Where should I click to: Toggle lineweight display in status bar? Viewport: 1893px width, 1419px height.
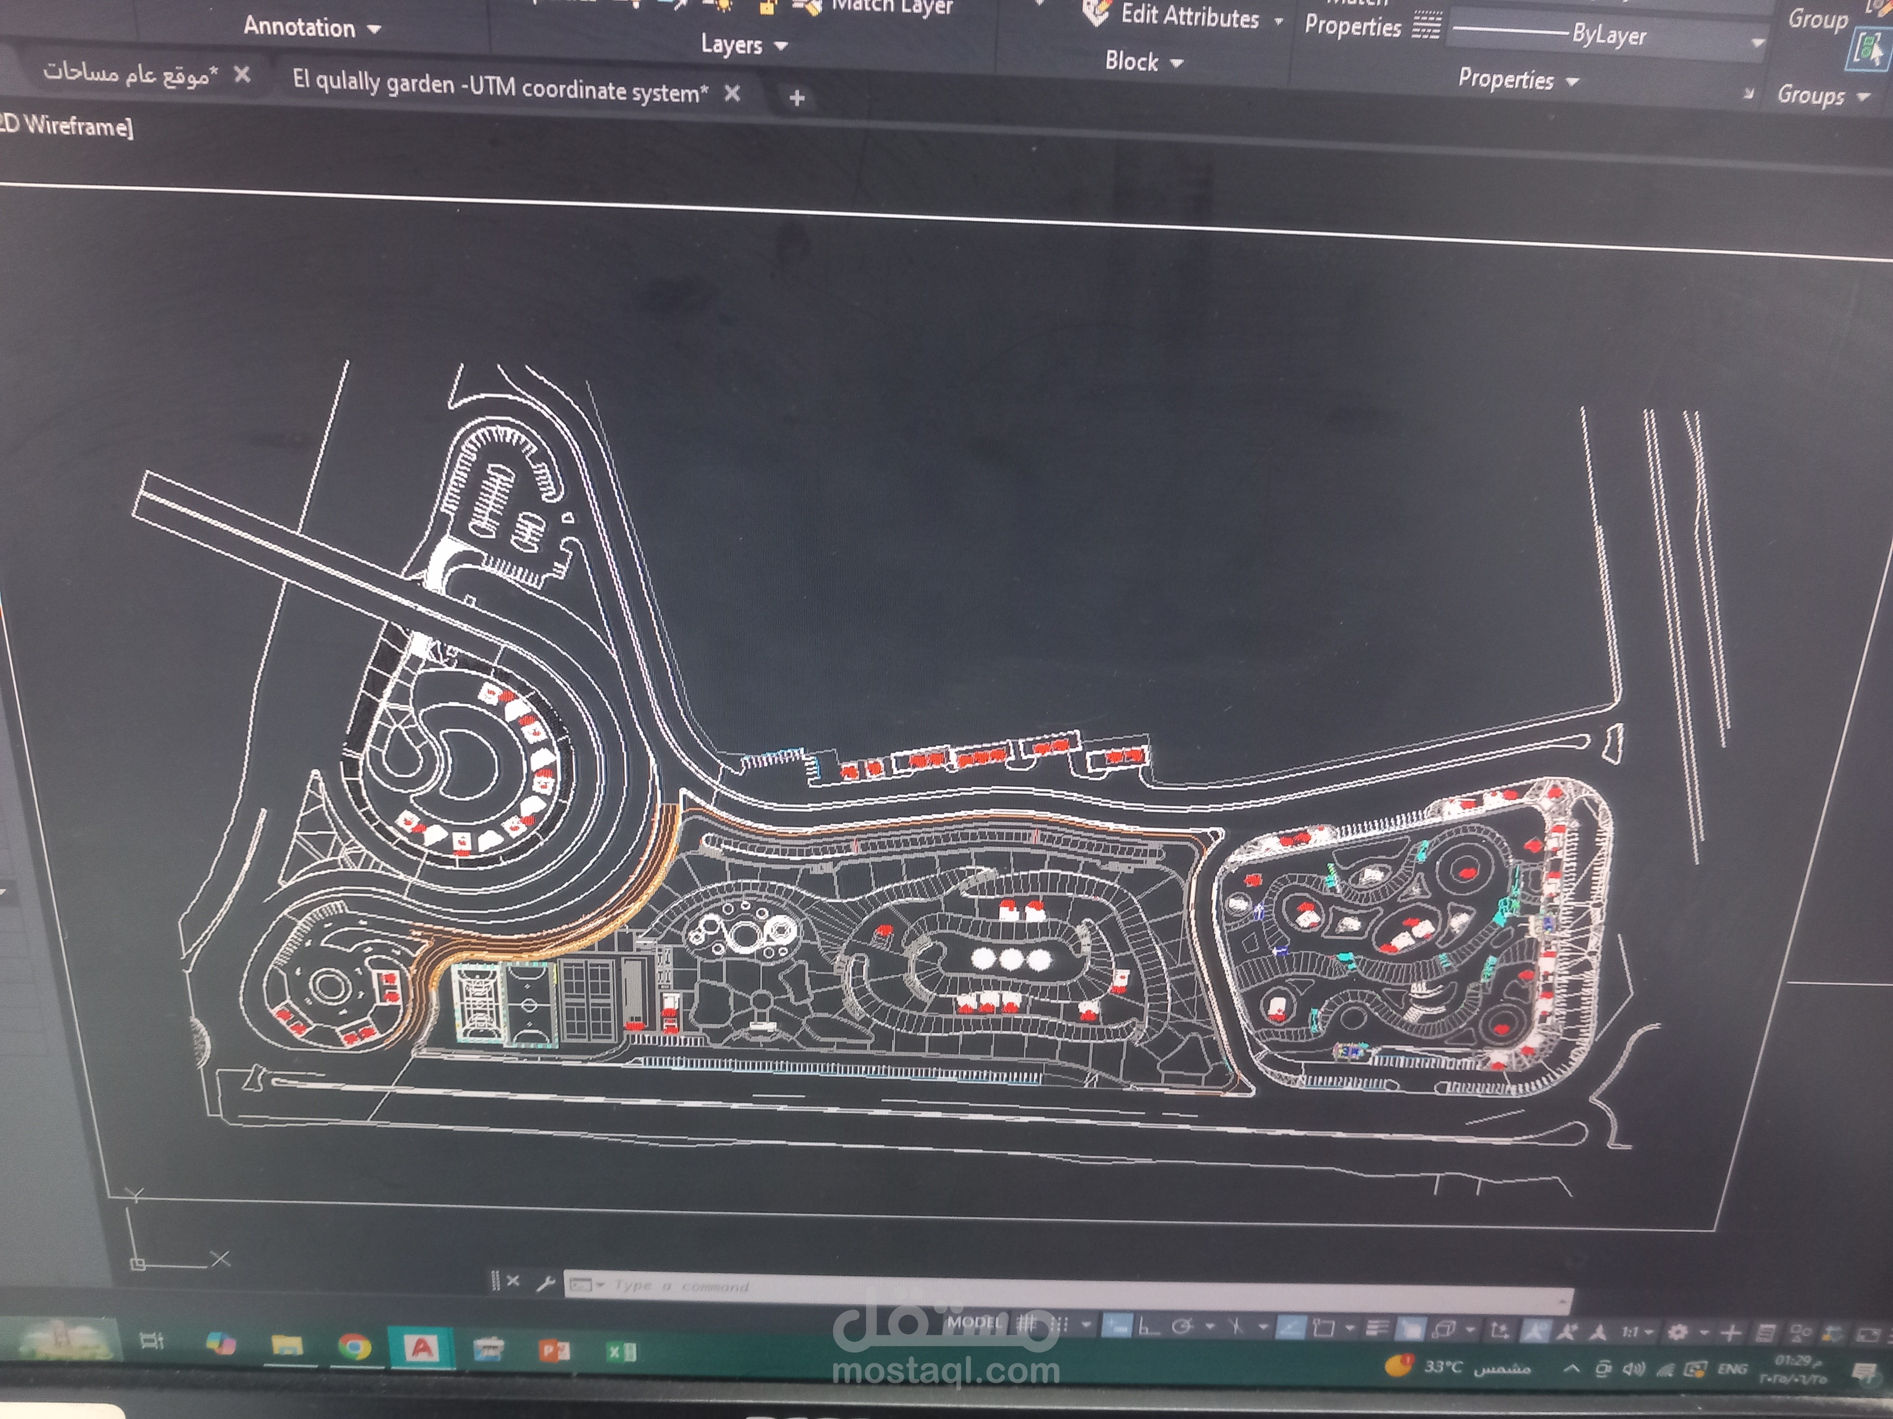[1377, 1328]
